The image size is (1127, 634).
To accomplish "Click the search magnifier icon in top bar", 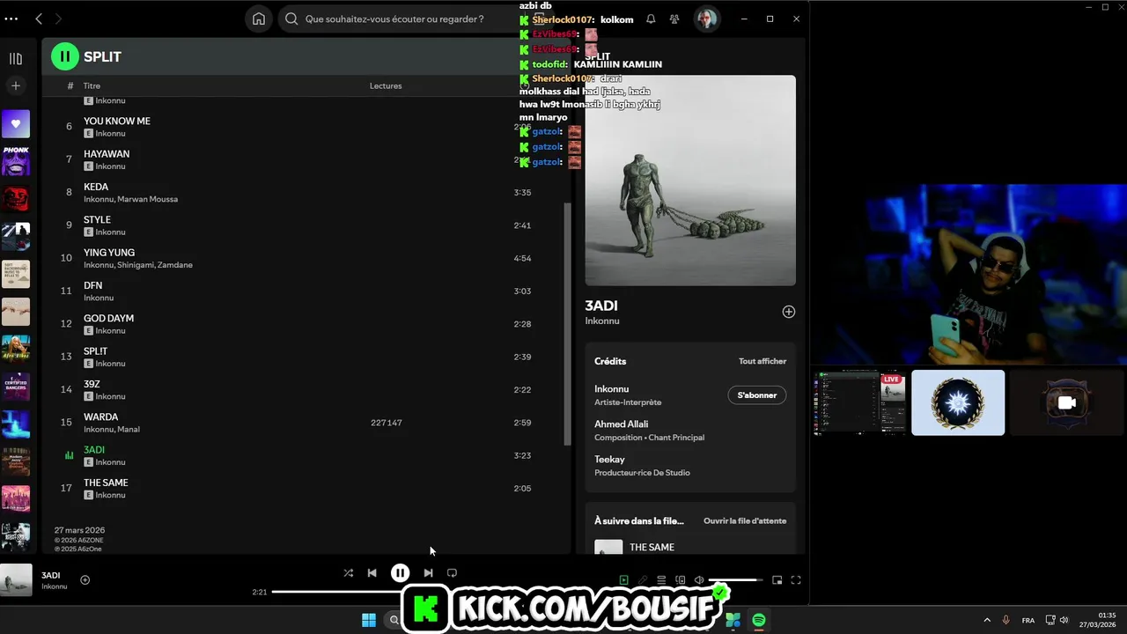I will 291,18.
